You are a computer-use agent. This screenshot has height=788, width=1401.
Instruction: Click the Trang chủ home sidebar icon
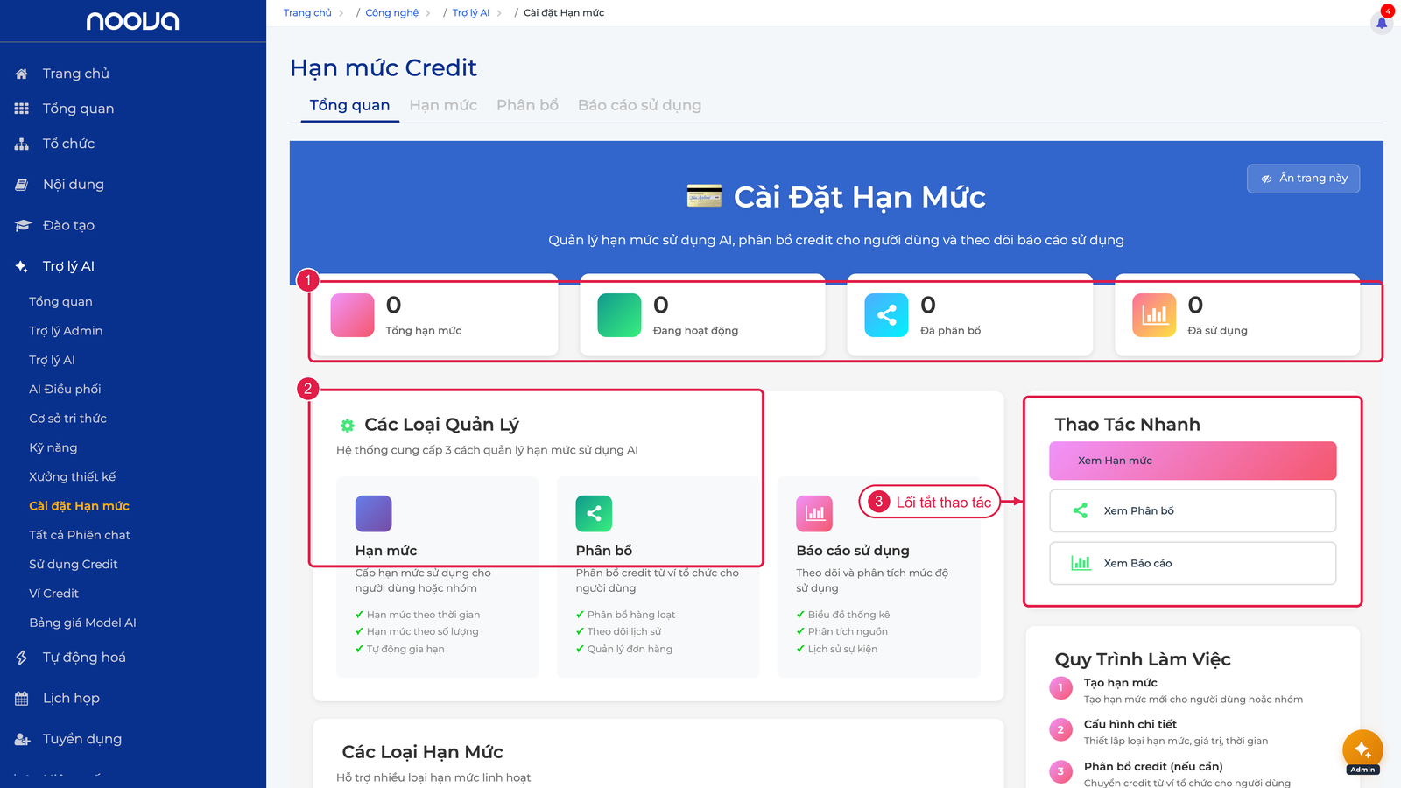point(22,74)
